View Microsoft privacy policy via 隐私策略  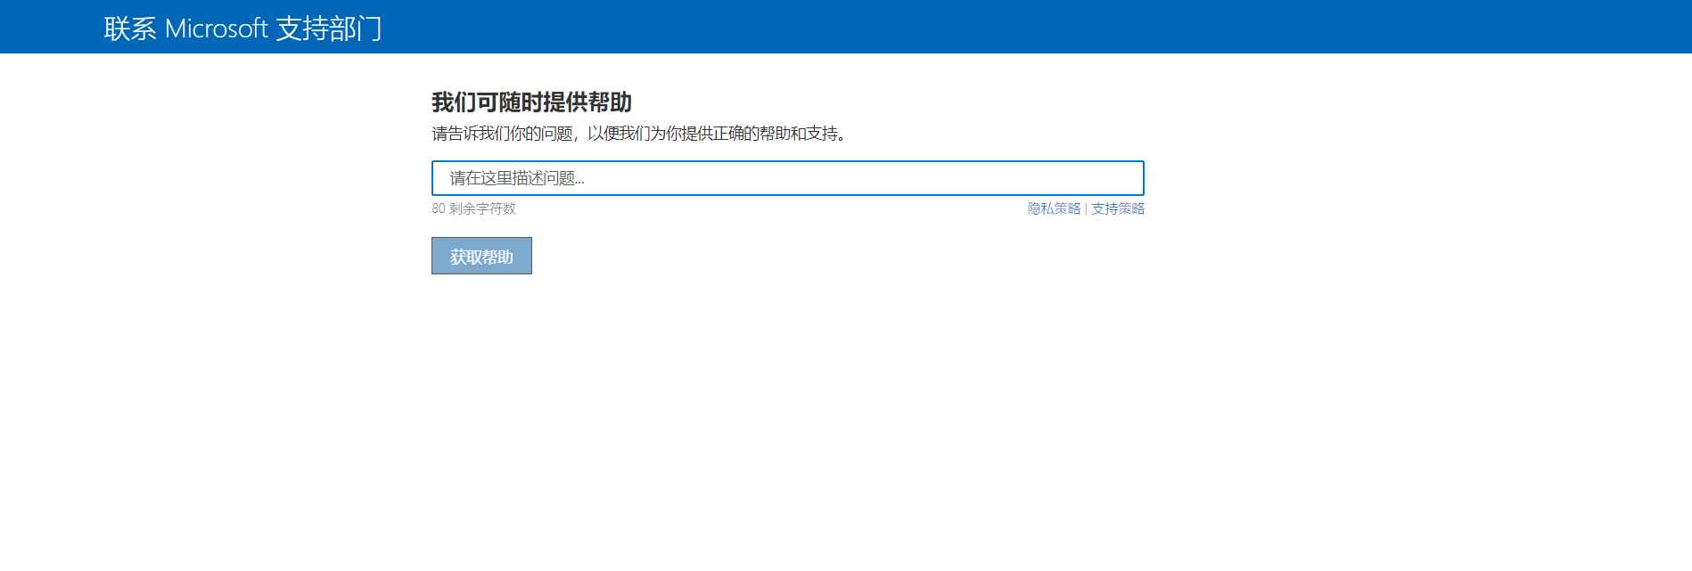pyautogui.click(x=1053, y=208)
